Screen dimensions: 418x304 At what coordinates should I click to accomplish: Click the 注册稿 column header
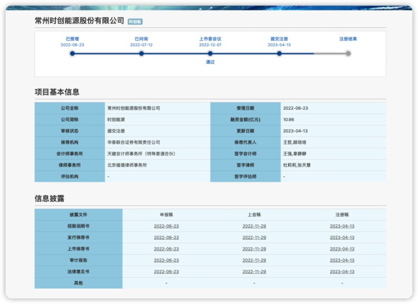(342, 214)
